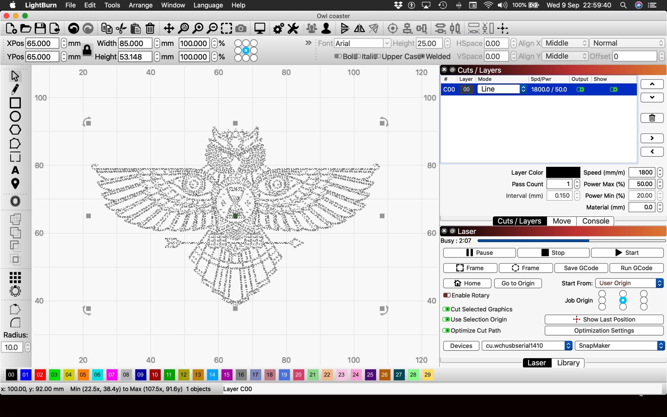
Task: Click the Save Project floppy icon
Action: [40, 28]
